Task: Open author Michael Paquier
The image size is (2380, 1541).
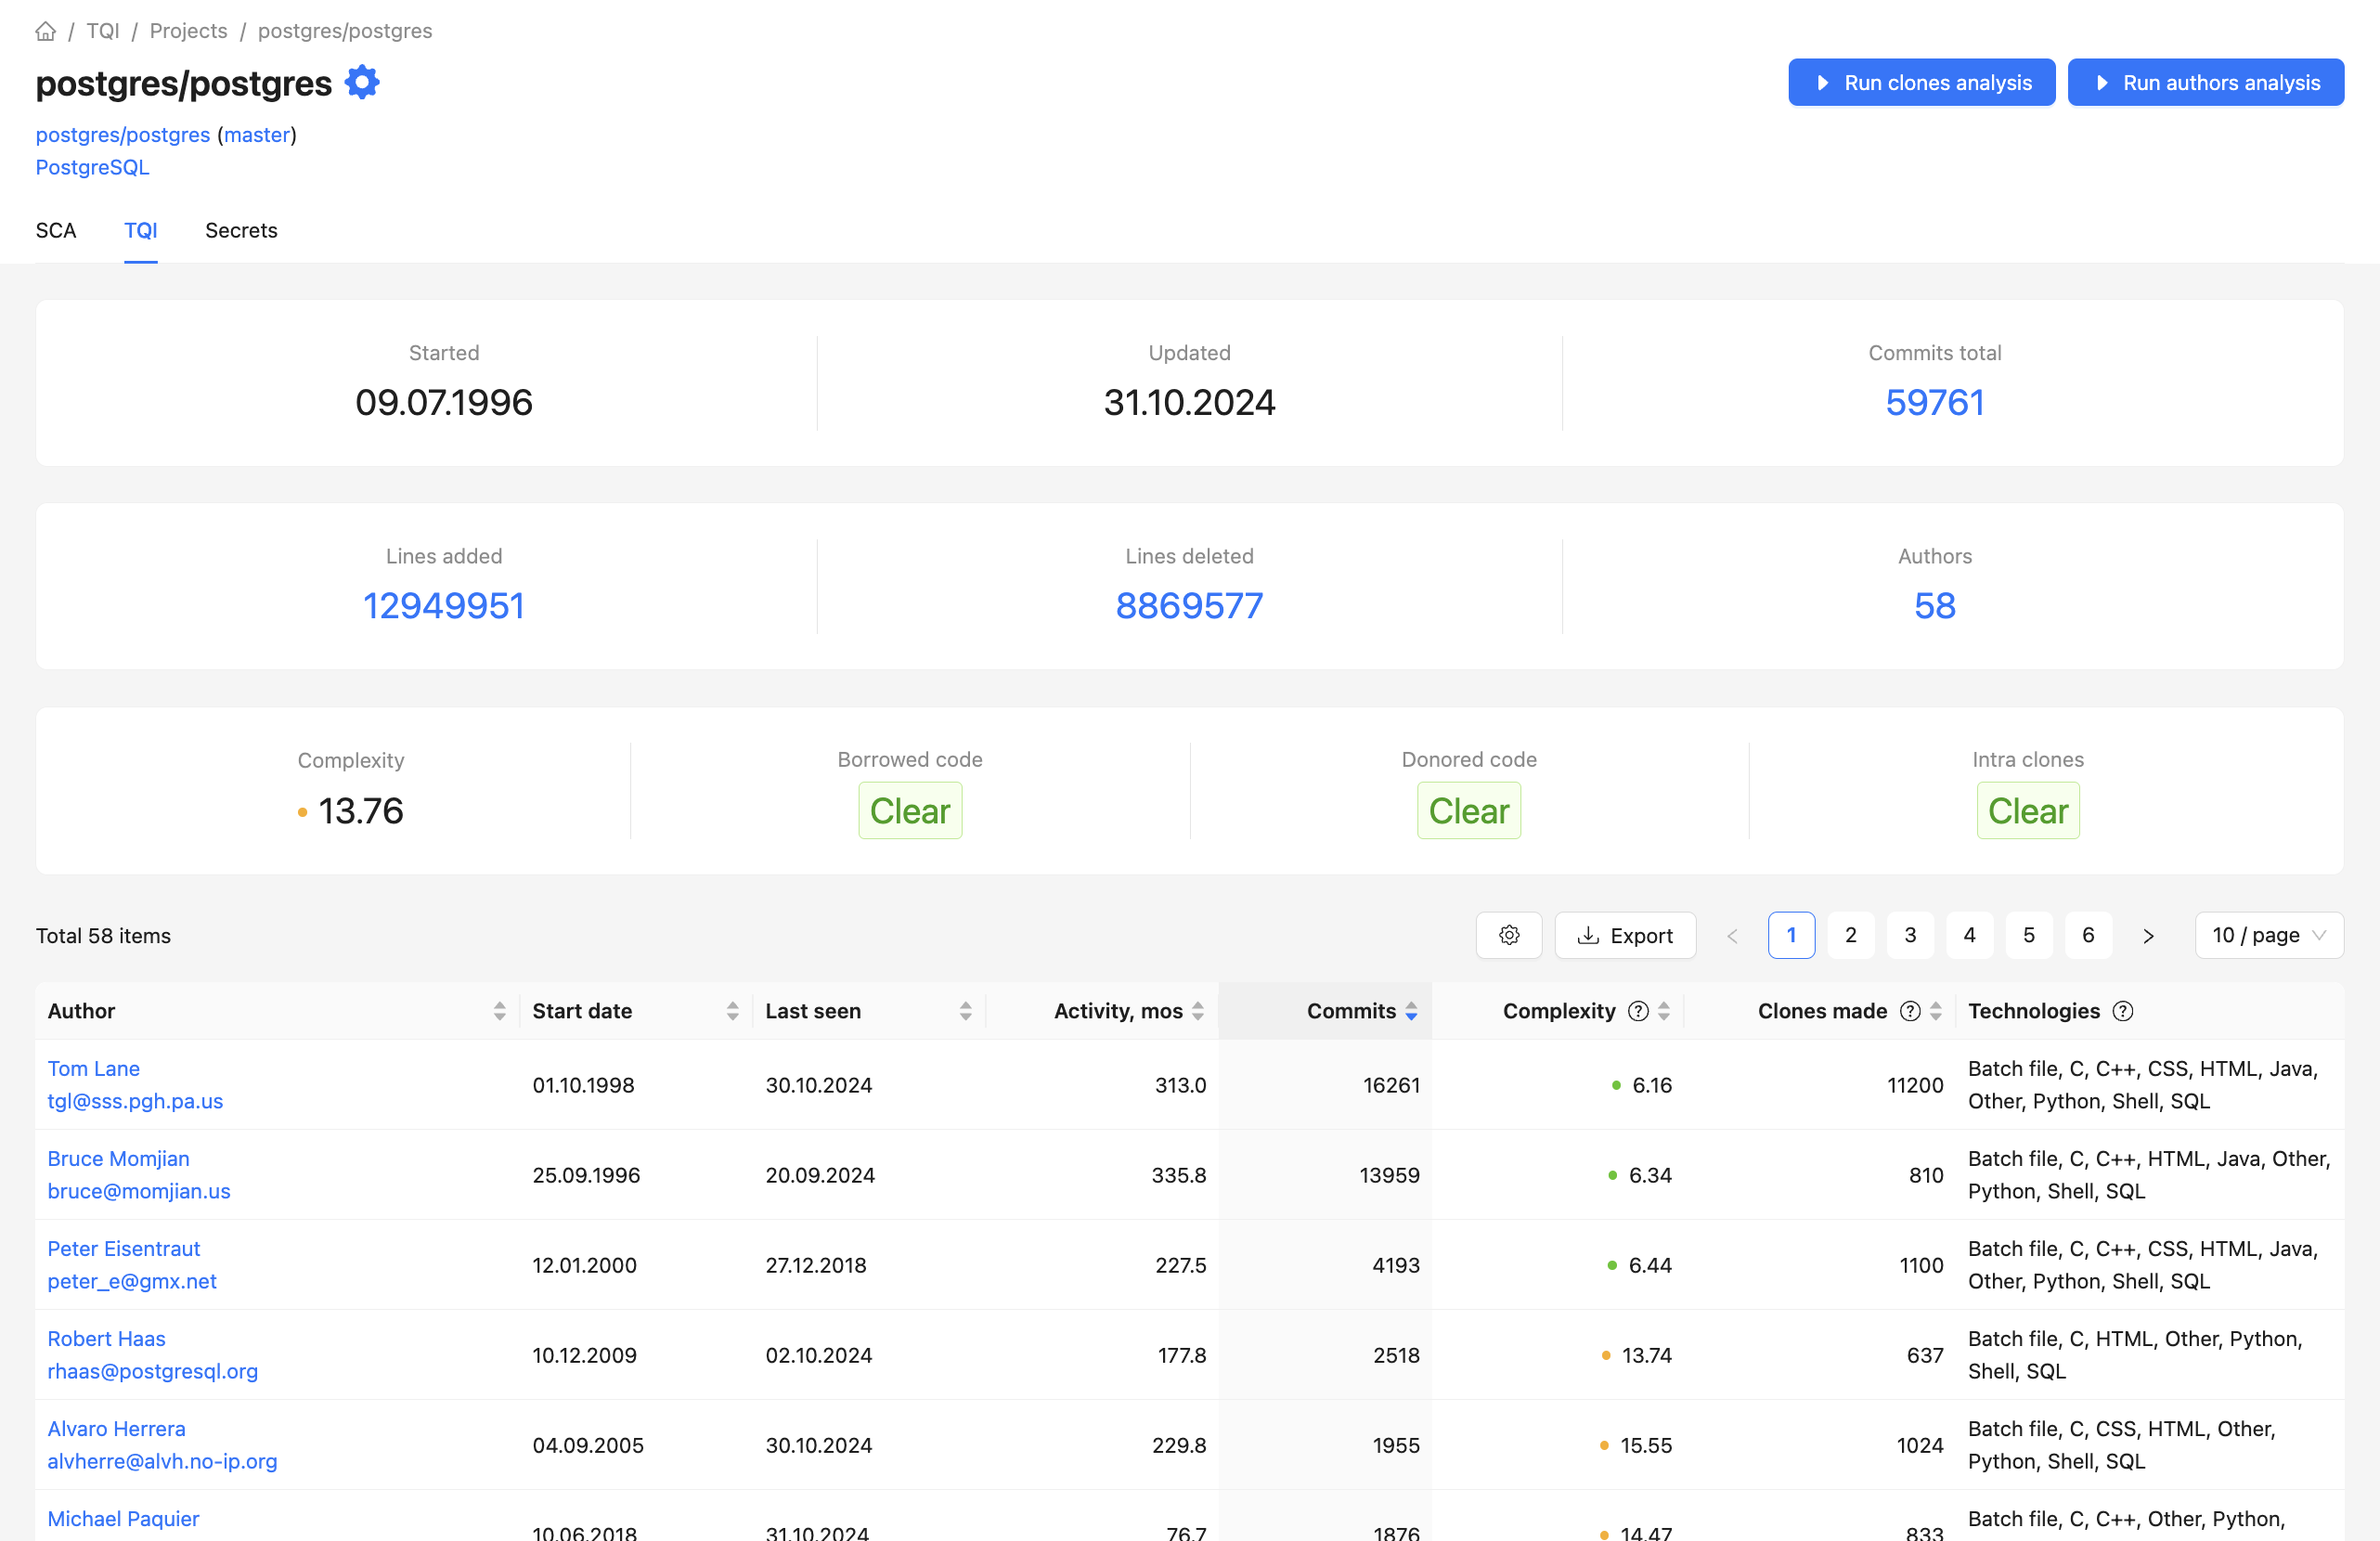Action: (123, 1518)
